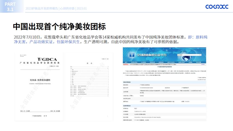Select the 首页 tab in website navigation bar
This screenshot has width=233, height=131.
[127, 62]
